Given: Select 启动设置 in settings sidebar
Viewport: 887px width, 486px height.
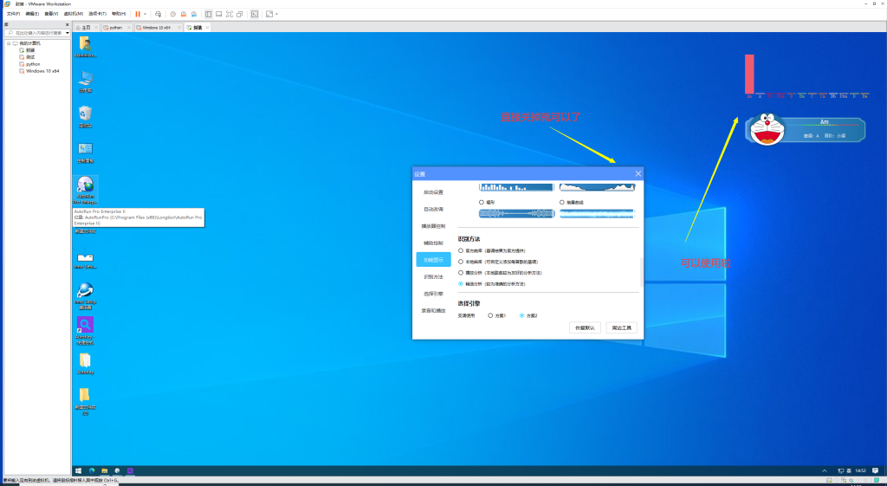Looking at the screenshot, I should tap(433, 192).
